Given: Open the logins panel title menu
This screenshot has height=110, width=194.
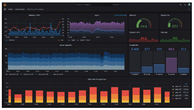Looking at the screenshot, I should coord(97,15).
